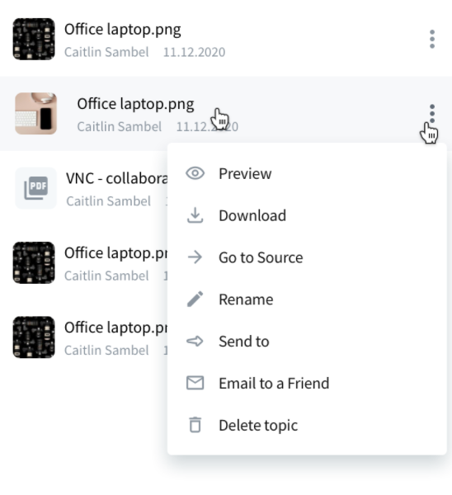Click the PDF file icon for VNC document
The image size is (452, 495).
(x=36, y=188)
